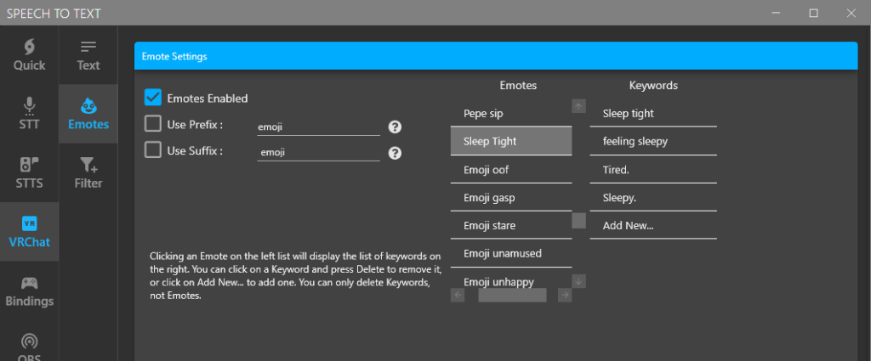
Task: Click the Emotes list vertical scrollbar thumb
Action: point(578,221)
